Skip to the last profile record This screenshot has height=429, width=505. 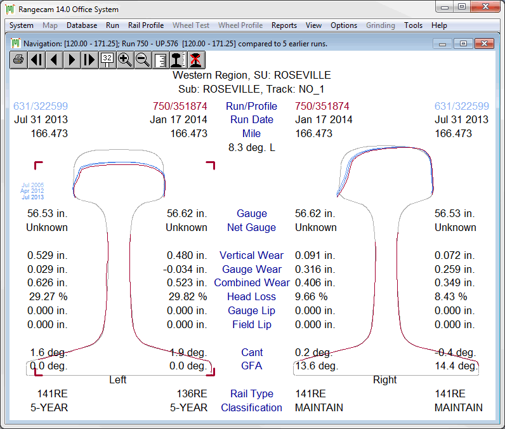click(89, 60)
